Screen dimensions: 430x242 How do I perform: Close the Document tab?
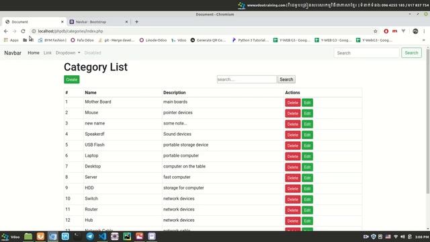point(62,22)
